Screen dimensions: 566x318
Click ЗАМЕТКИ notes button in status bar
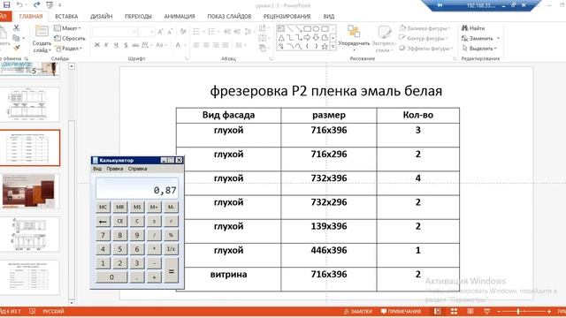point(357,311)
